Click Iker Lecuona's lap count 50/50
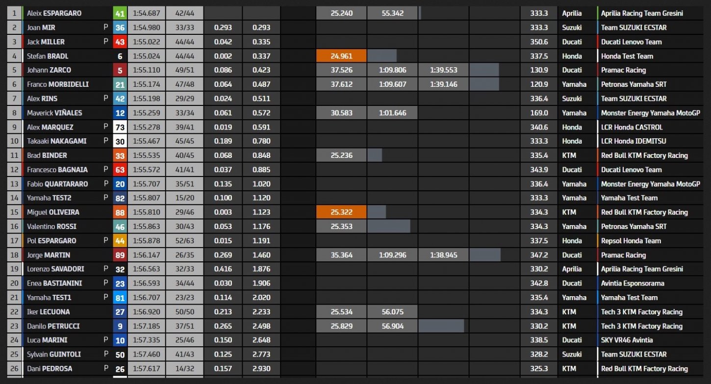The width and height of the screenshot is (711, 384). tap(184, 312)
